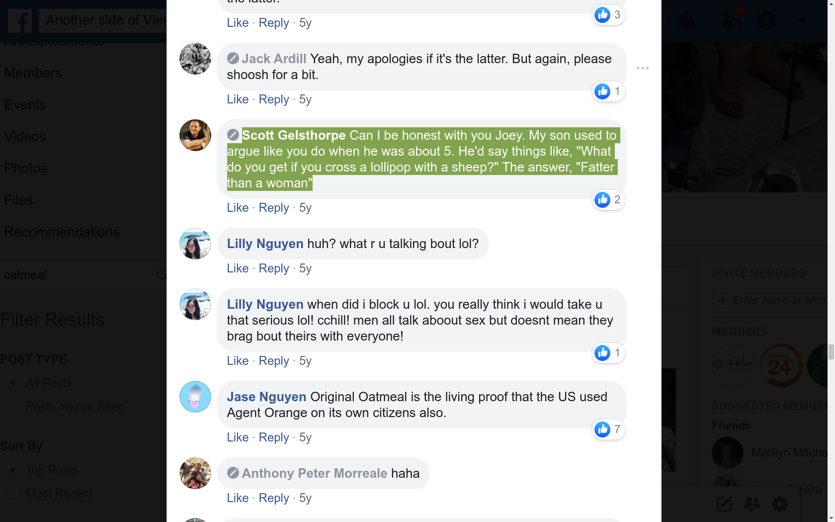Click the add members icon
The height and width of the screenshot is (522, 835).
752,504
